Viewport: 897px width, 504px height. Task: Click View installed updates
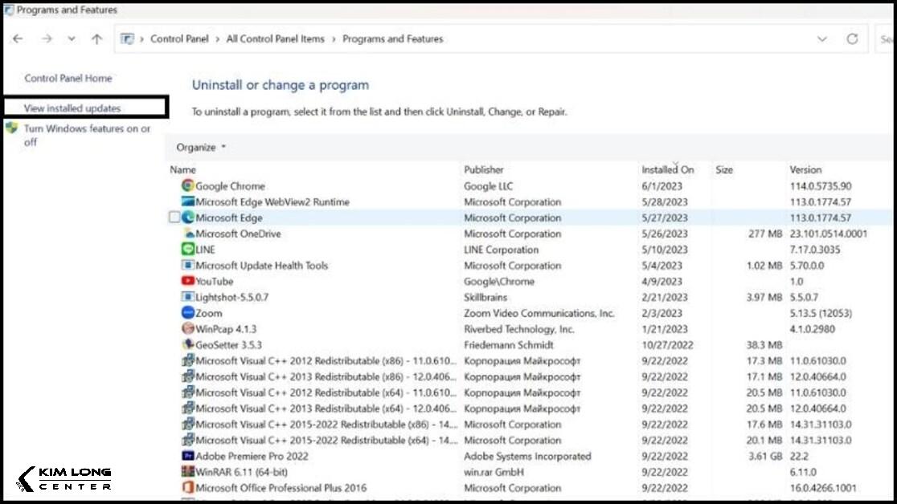(x=72, y=106)
